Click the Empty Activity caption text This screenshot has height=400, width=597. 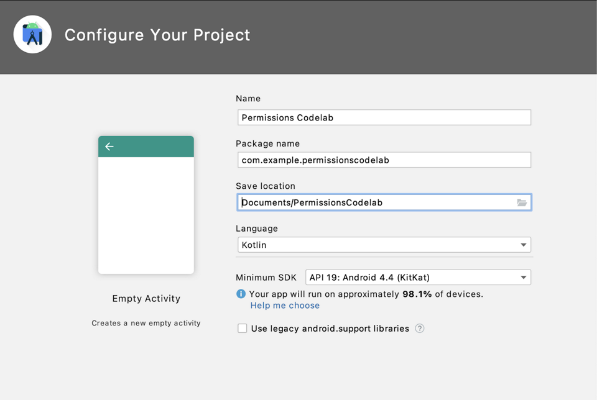click(146, 299)
